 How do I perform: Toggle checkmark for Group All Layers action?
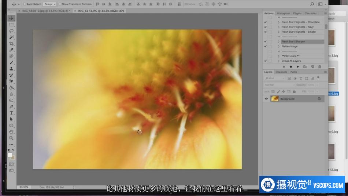266,61
